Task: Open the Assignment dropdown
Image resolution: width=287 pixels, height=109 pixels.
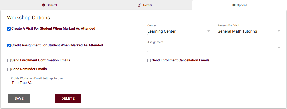Action: (279, 48)
